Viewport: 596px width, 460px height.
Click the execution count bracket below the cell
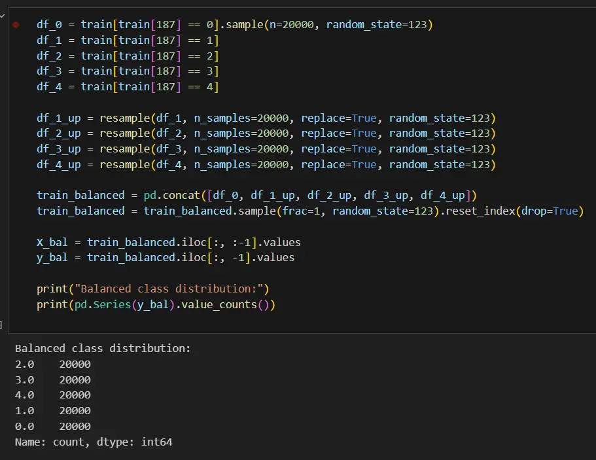click(x=1, y=325)
